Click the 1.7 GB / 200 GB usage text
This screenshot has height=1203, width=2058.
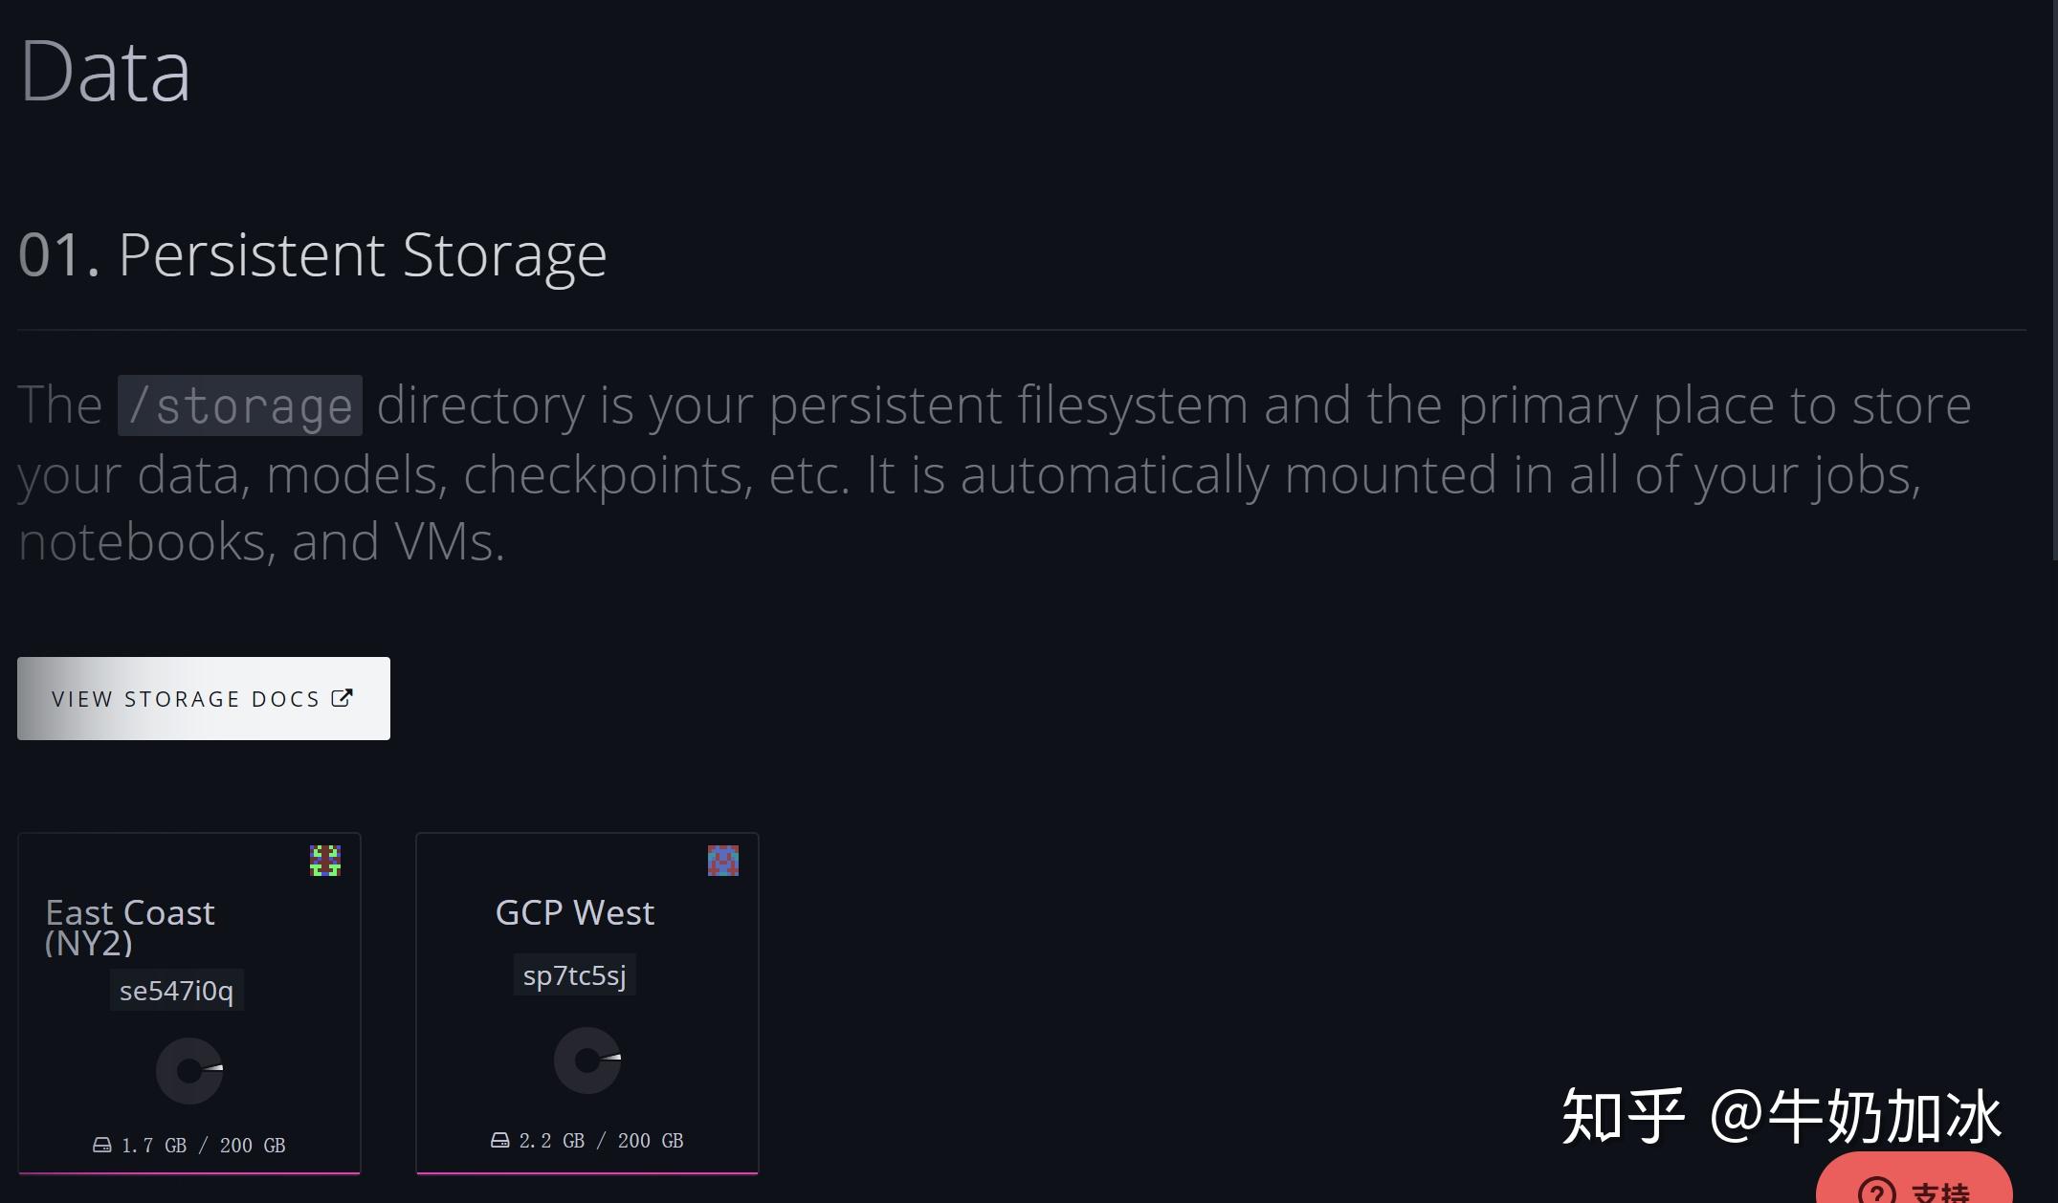pyautogui.click(x=202, y=1144)
